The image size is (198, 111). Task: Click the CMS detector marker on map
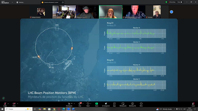pyautogui.click(x=57, y=28)
